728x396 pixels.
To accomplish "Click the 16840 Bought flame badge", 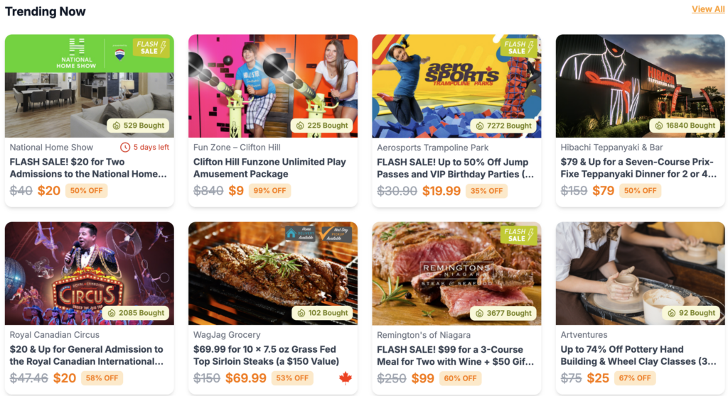I will [x=685, y=125].
